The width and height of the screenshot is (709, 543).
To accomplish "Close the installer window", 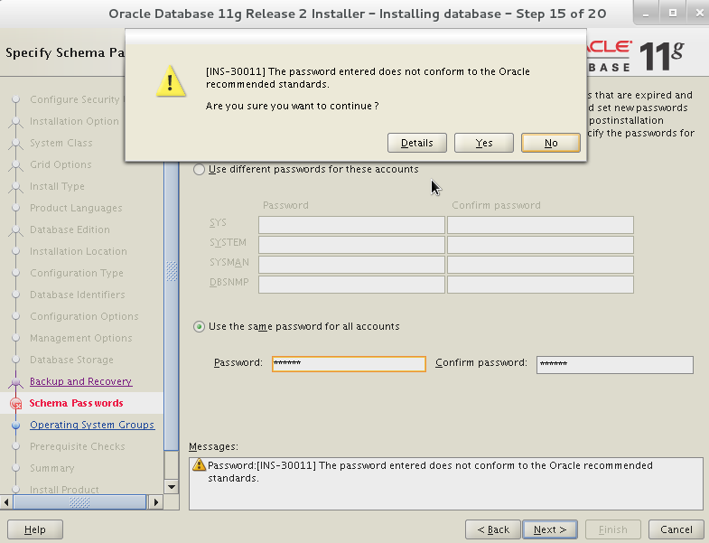I will pos(698,13).
